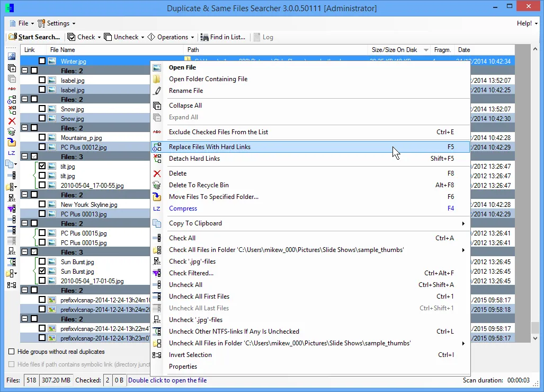Sort by the Fragm. column header
Screen dimensions: 544x392
[x=443, y=50]
